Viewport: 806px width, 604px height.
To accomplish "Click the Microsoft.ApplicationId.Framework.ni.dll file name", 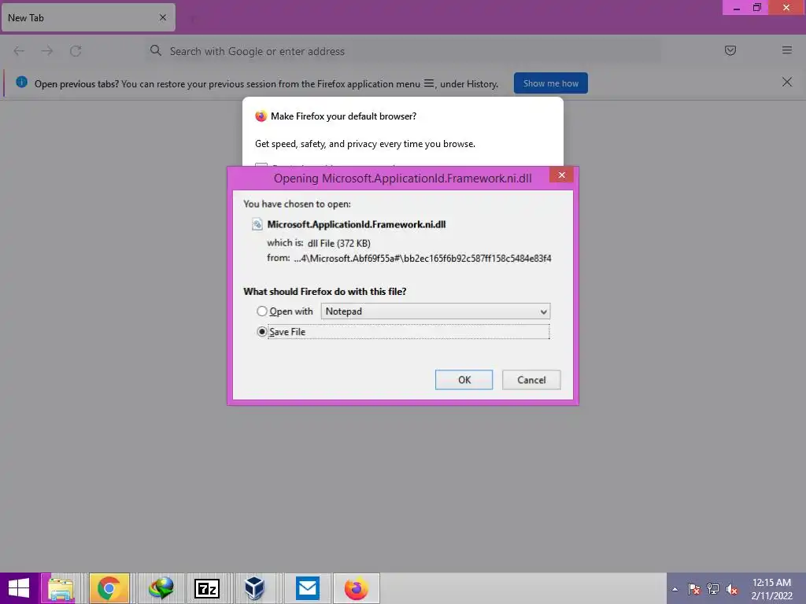I will 357,224.
